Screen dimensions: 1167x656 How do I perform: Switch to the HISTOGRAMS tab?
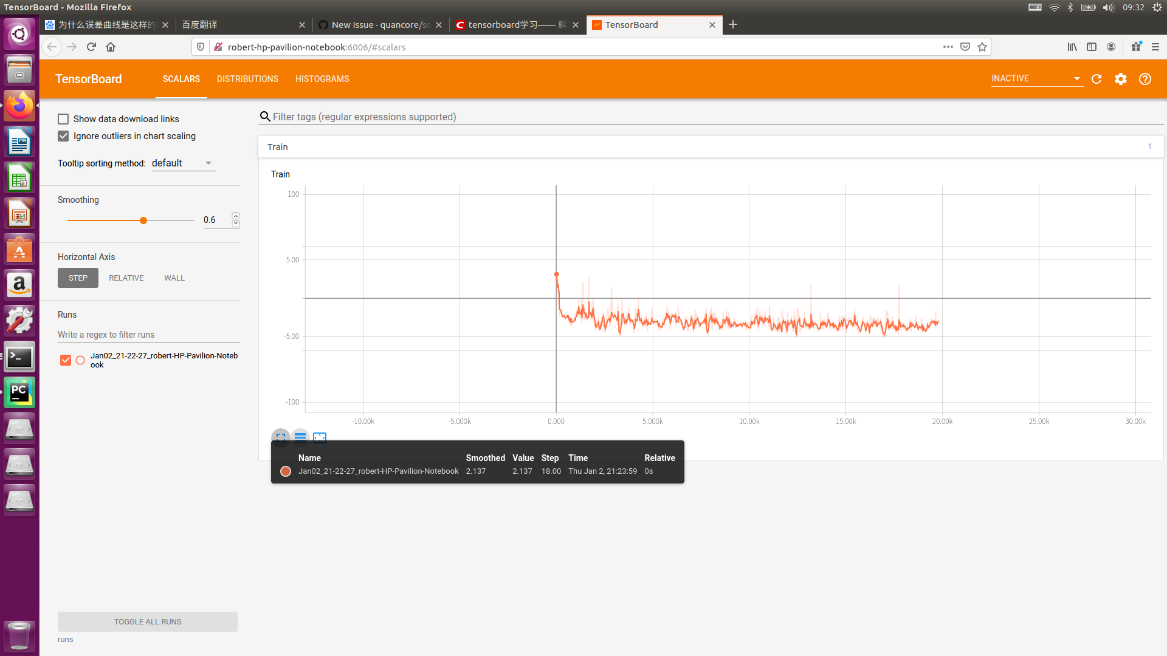click(x=322, y=79)
